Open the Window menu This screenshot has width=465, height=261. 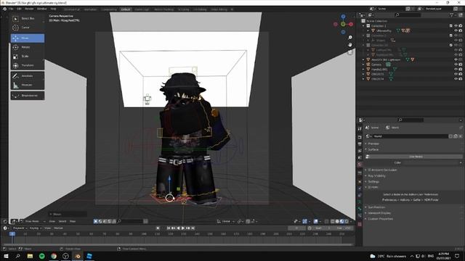(x=42, y=9)
